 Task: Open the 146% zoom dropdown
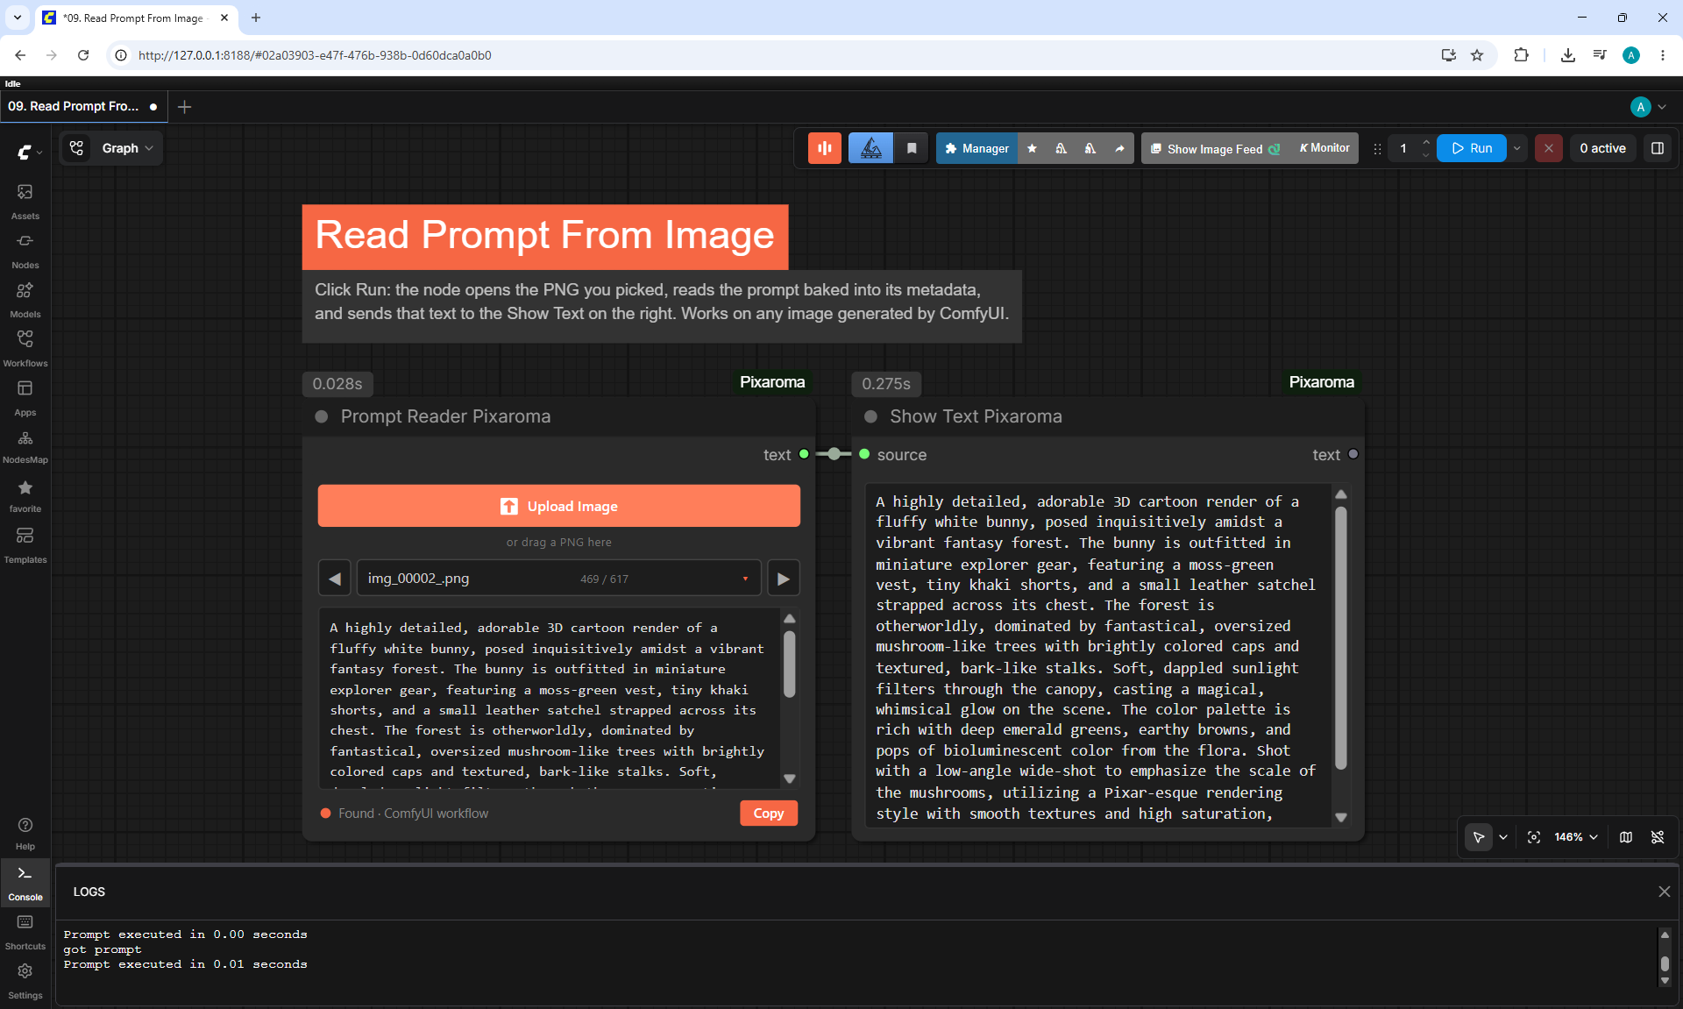click(1576, 837)
